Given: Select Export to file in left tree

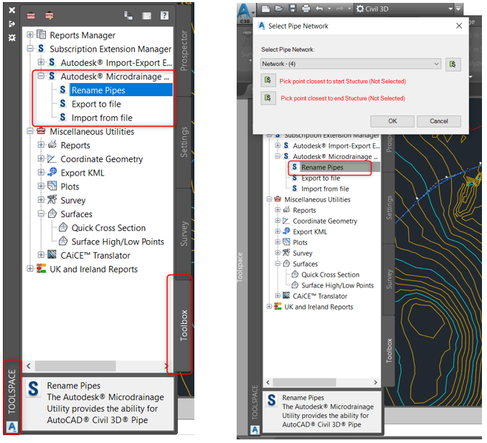Looking at the screenshot, I should [96, 104].
